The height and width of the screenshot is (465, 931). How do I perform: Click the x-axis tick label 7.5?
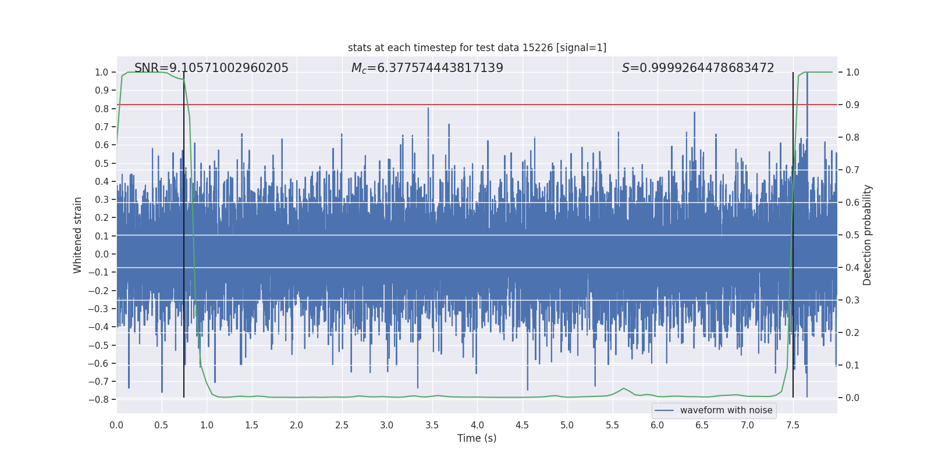click(793, 425)
